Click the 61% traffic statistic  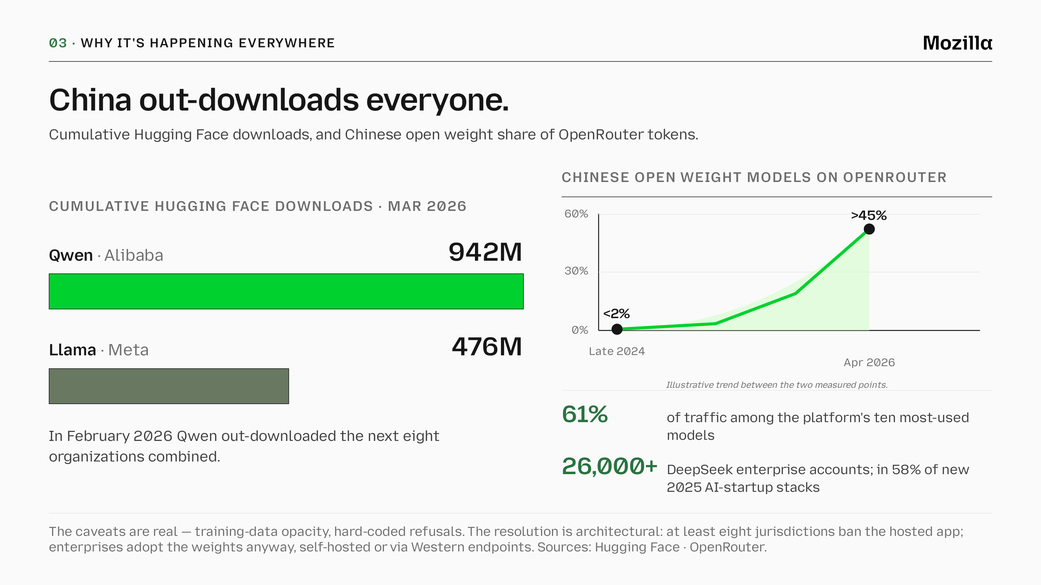(585, 414)
